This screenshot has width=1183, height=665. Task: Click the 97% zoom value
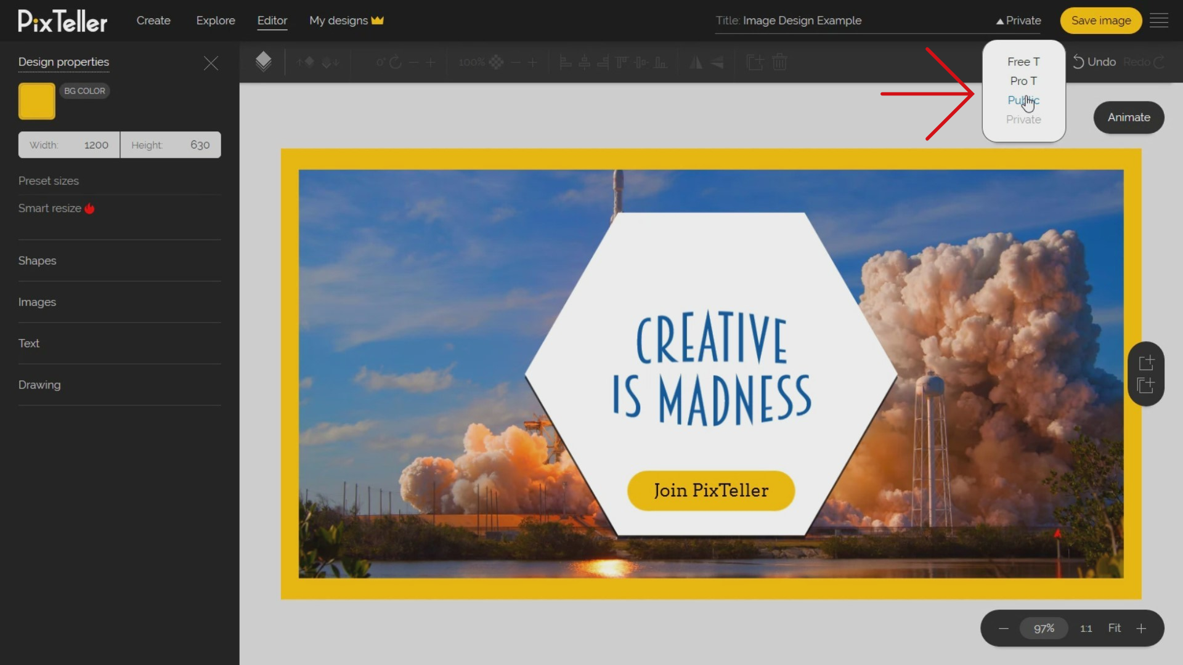tap(1044, 629)
